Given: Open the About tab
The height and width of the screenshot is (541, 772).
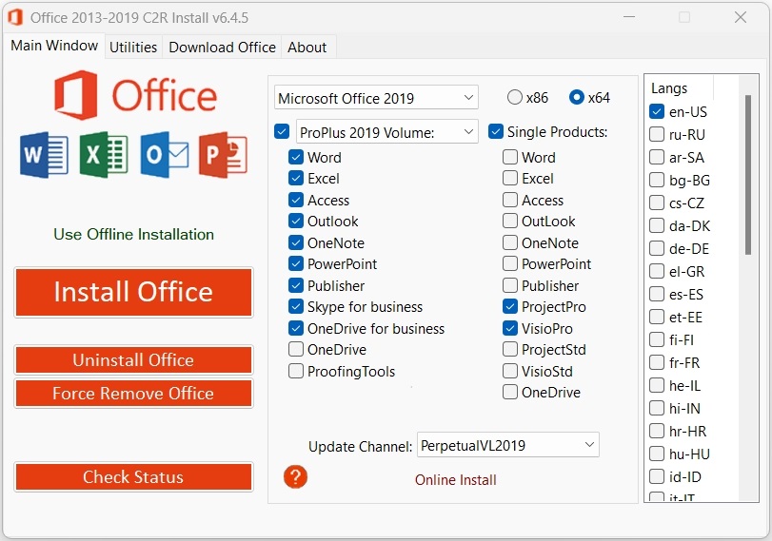Looking at the screenshot, I should 307,48.
